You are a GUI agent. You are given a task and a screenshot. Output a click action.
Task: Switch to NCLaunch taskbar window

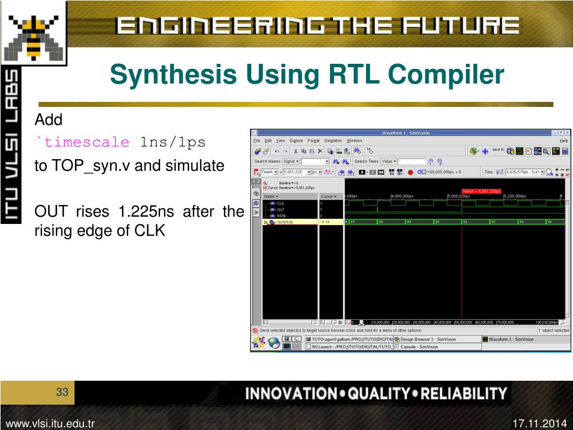tap(349, 347)
